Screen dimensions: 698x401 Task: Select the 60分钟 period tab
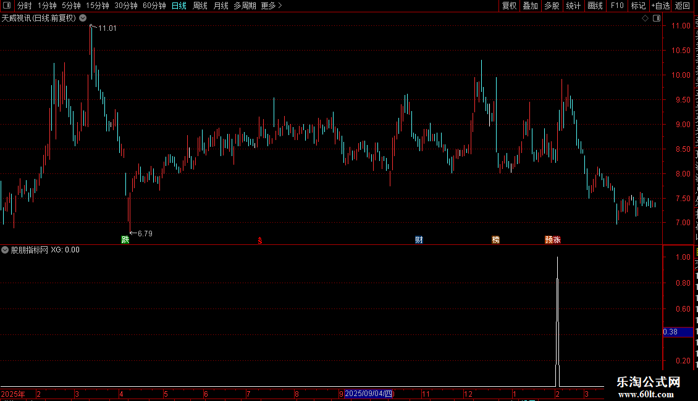tap(154, 6)
